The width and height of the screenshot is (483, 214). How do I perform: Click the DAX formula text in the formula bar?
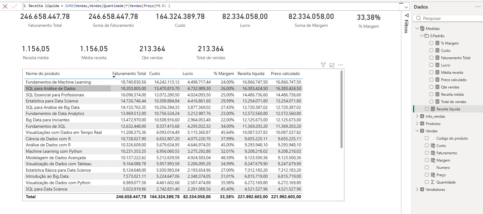99,6
